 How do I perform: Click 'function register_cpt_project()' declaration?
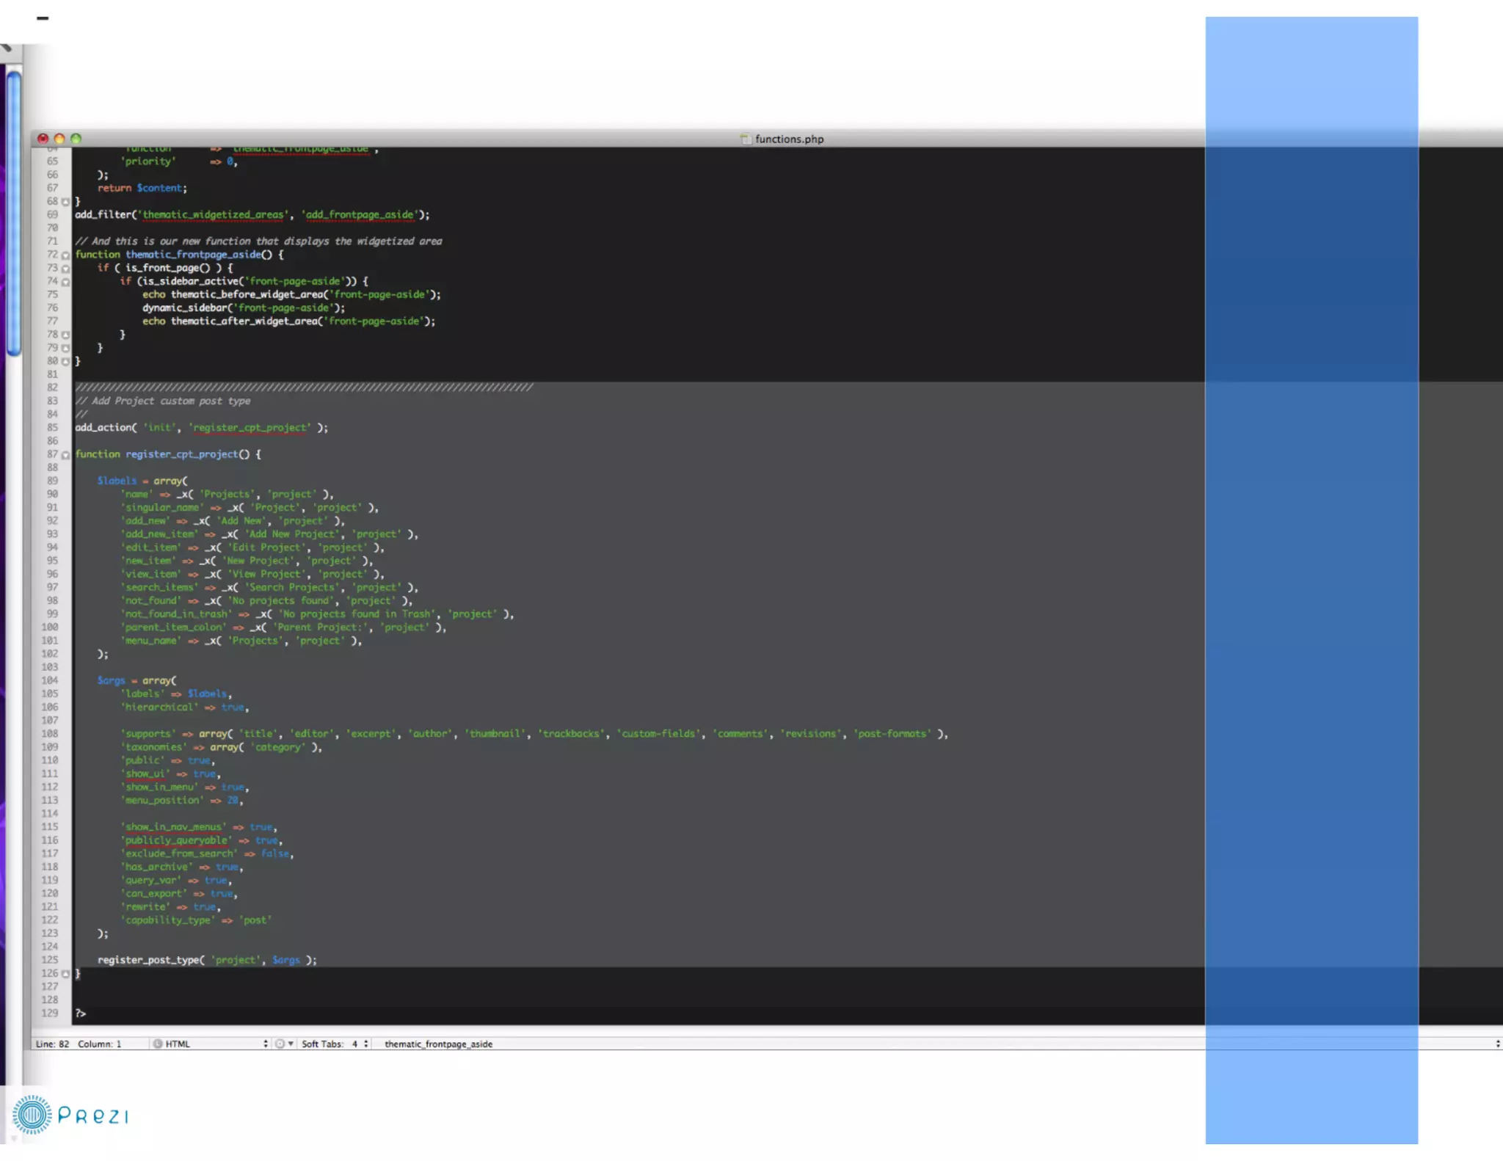click(168, 454)
